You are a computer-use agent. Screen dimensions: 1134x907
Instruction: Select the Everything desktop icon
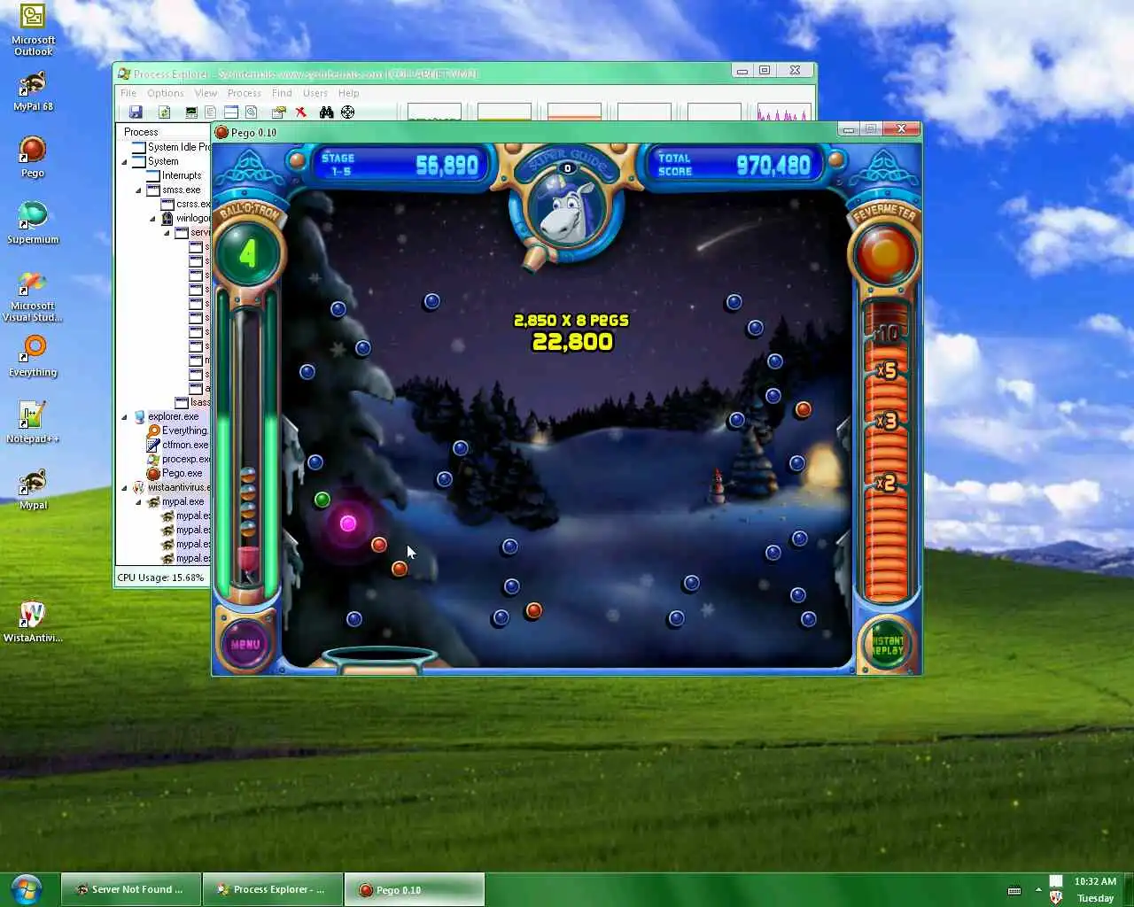[33, 357]
